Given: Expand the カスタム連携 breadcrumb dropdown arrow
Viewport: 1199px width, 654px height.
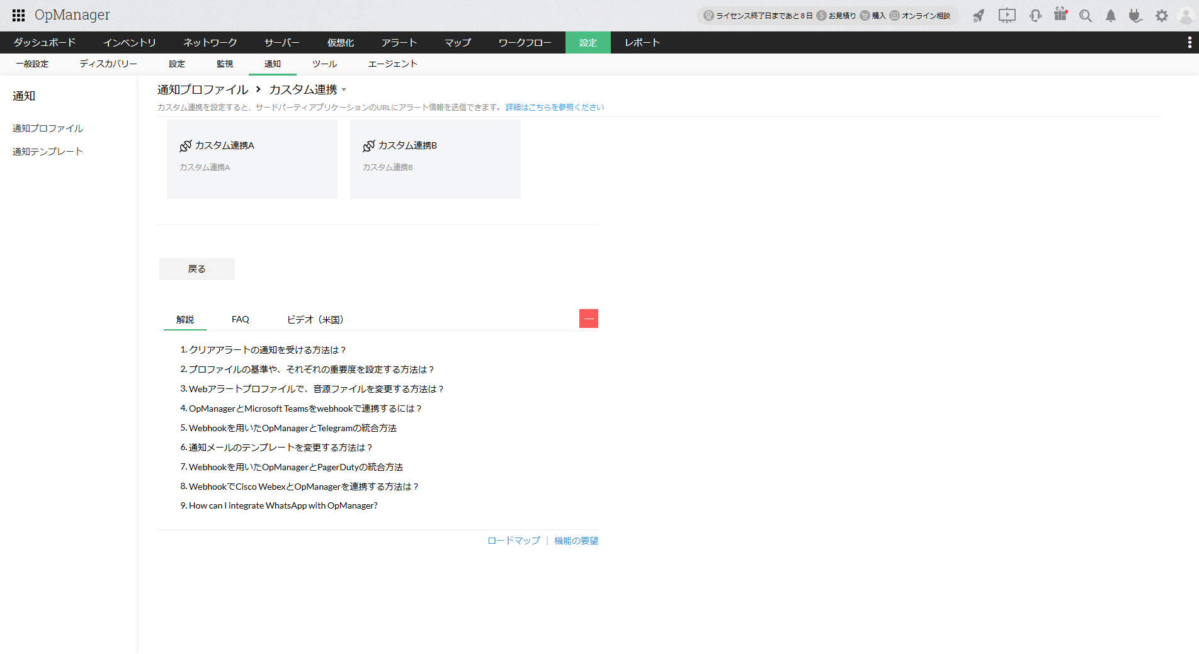Looking at the screenshot, I should coord(344,90).
